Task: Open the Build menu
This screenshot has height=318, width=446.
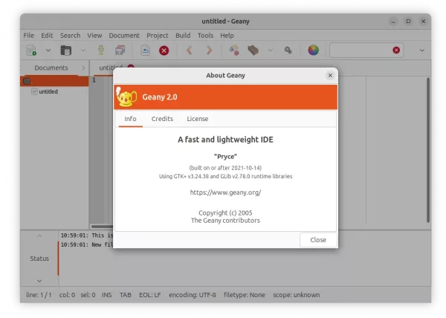Action: click(183, 36)
